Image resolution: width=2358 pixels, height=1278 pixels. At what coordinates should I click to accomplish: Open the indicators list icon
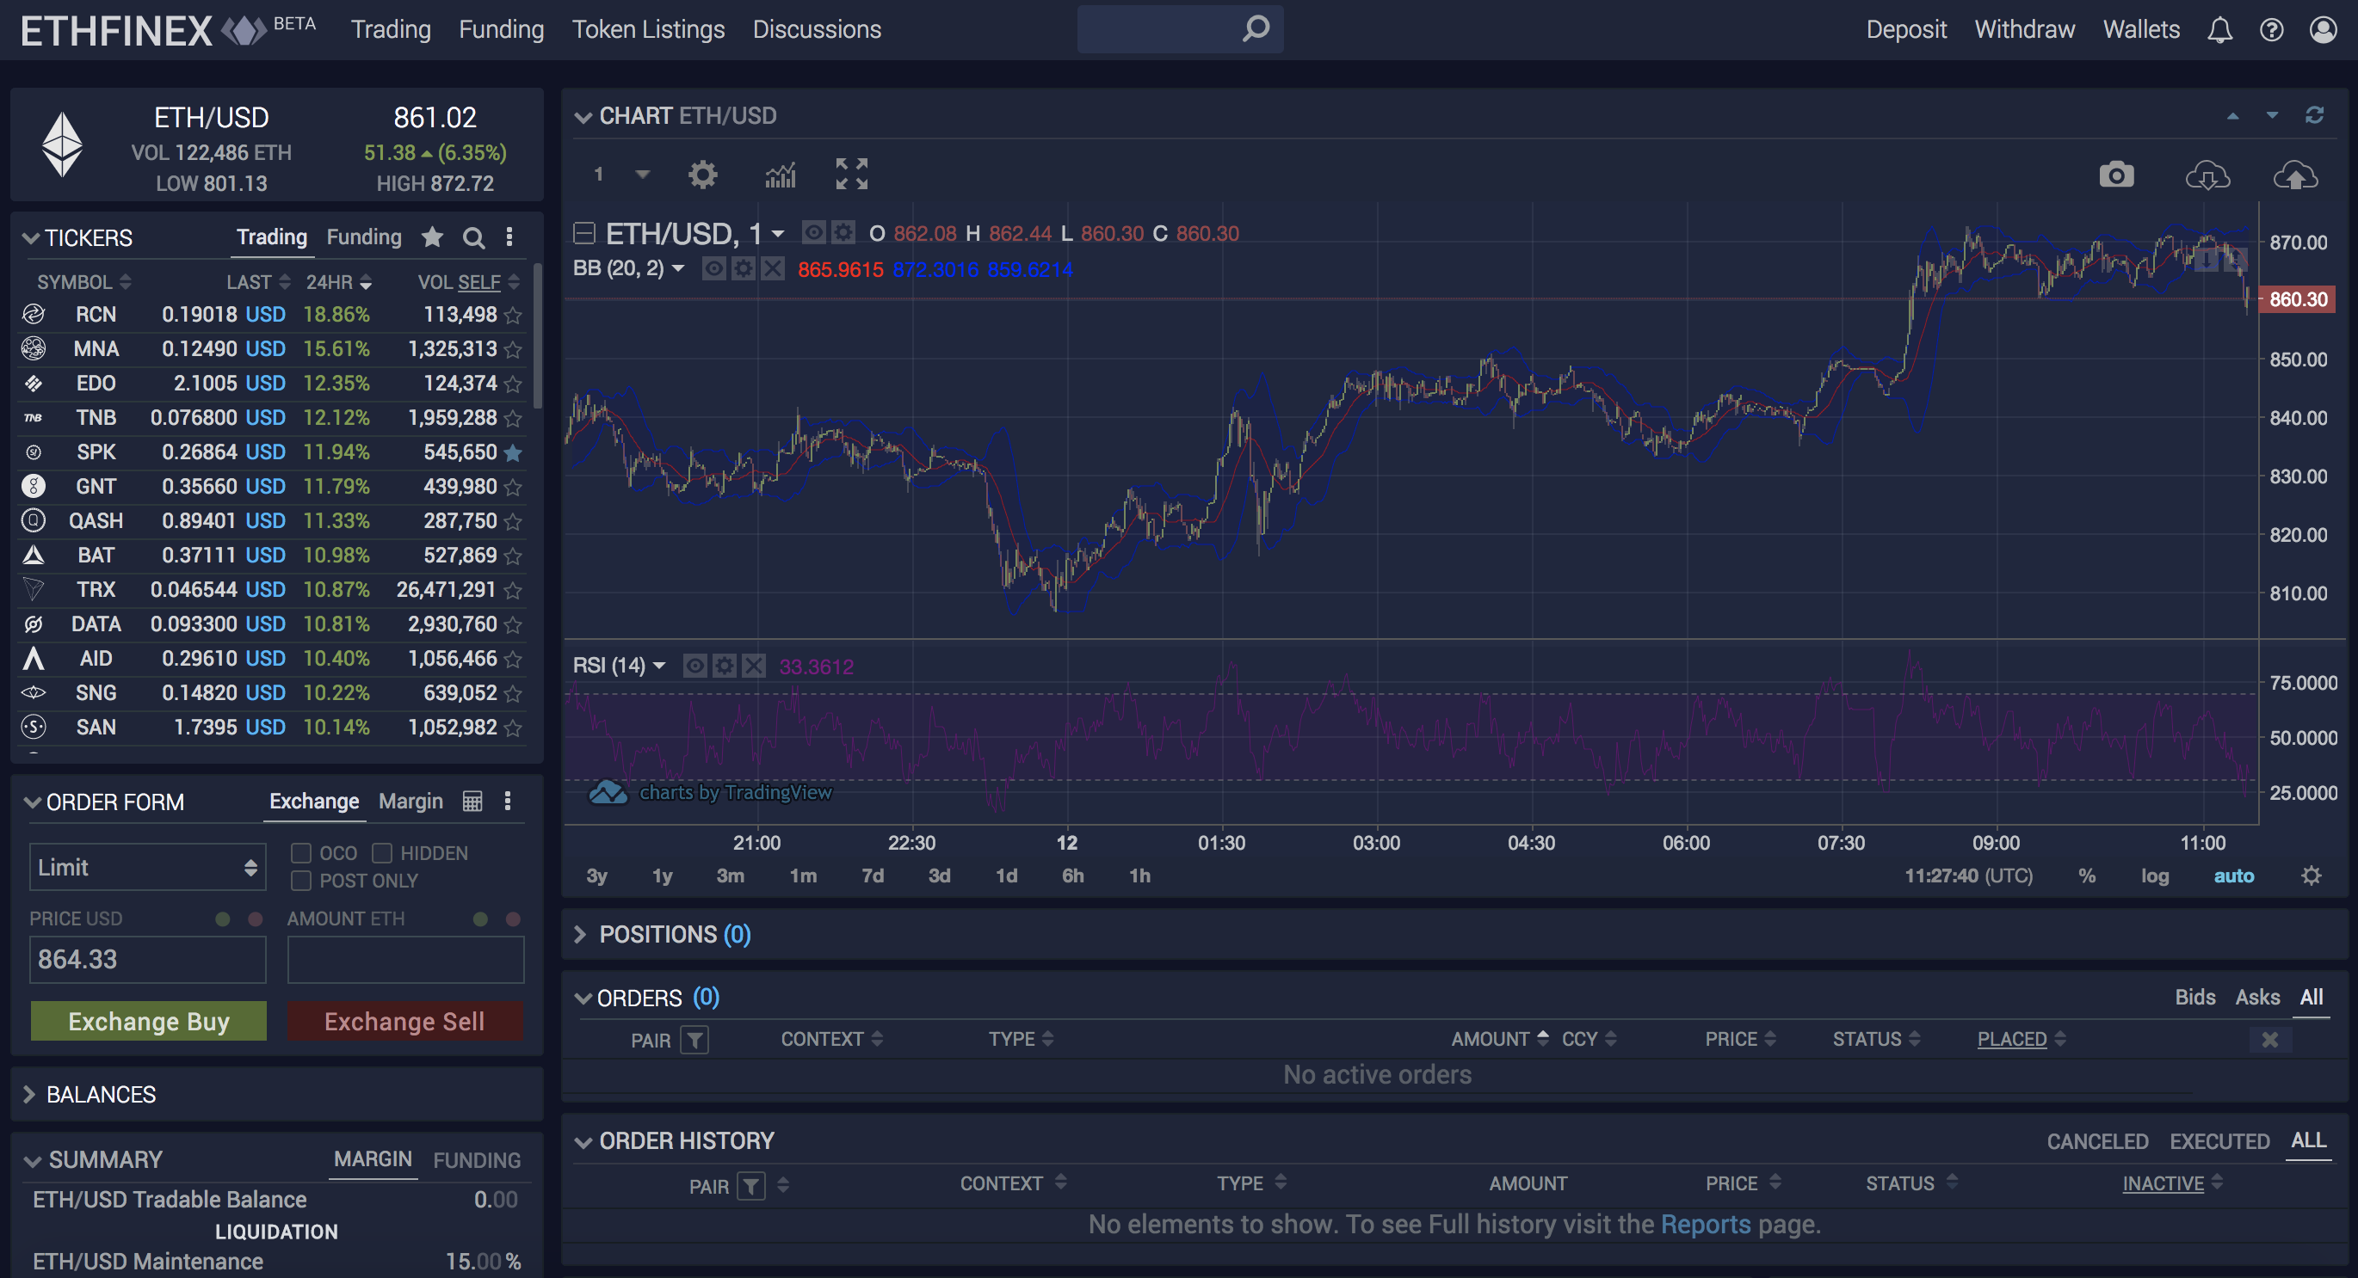[781, 174]
